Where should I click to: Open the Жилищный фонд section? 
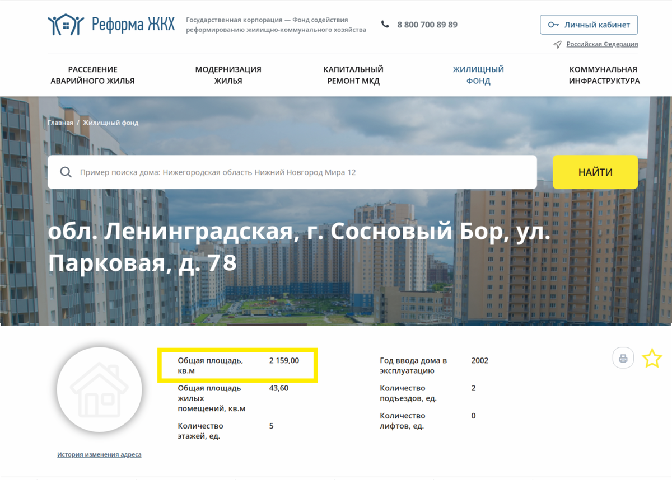[x=478, y=74]
